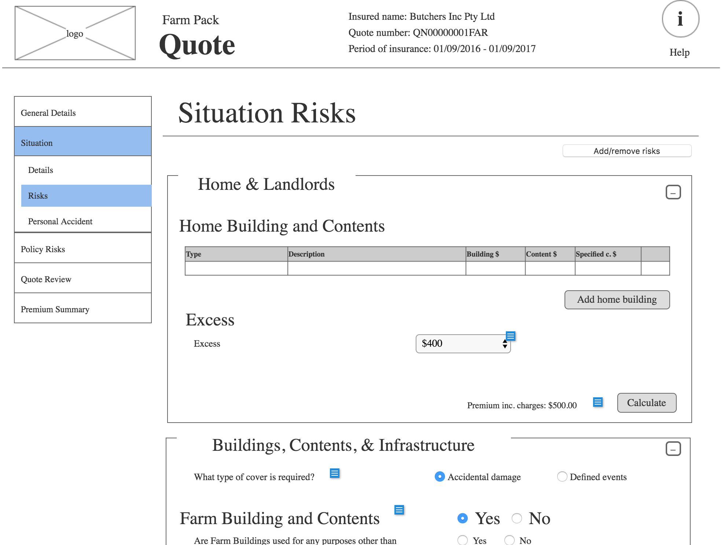Click the Add/remove risks button
The image size is (728, 545).
point(627,151)
